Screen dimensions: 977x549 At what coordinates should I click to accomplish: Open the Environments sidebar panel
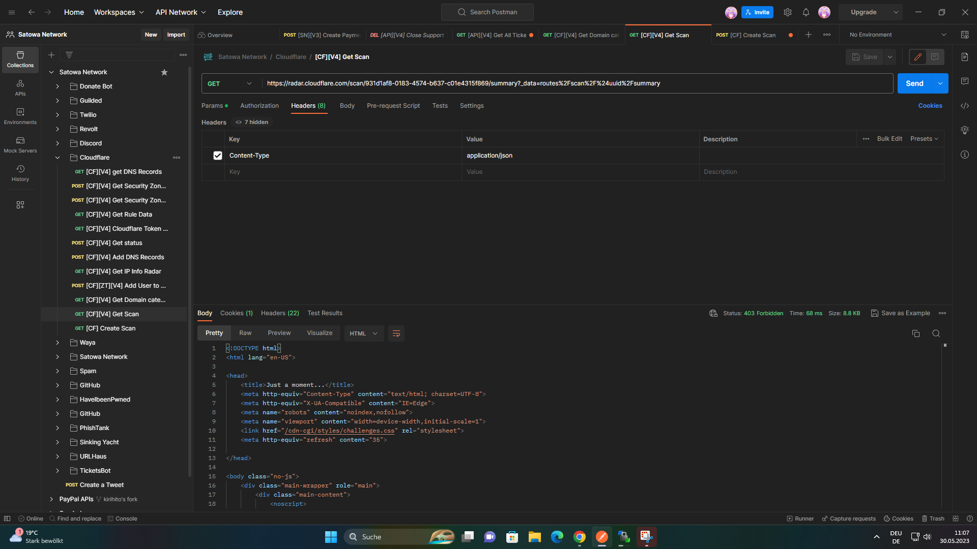click(x=20, y=115)
